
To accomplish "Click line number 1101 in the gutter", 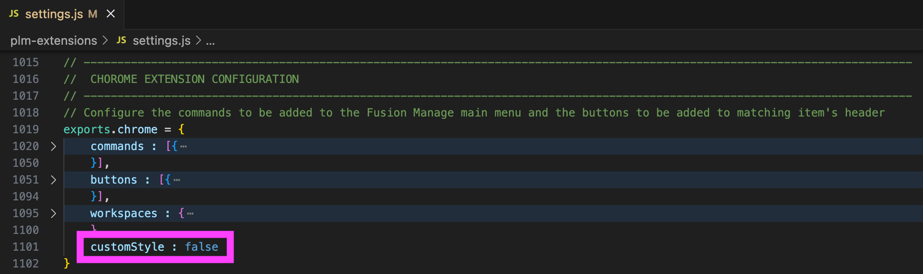I will pos(26,247).
